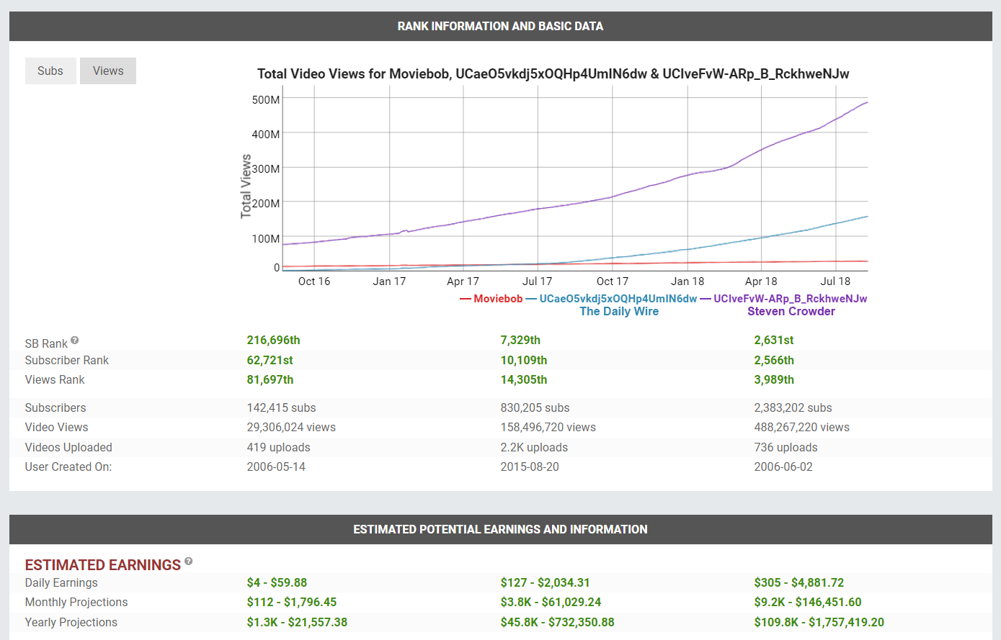Click the 'ESTIMATED EARNINGS' heading
1001x640 pixels.
pyautogui.click(x=103, y=565)
